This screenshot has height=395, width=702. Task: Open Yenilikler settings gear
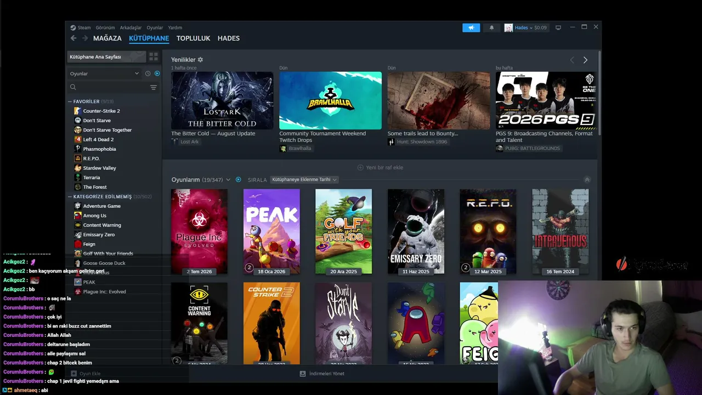tap(200, 59)
